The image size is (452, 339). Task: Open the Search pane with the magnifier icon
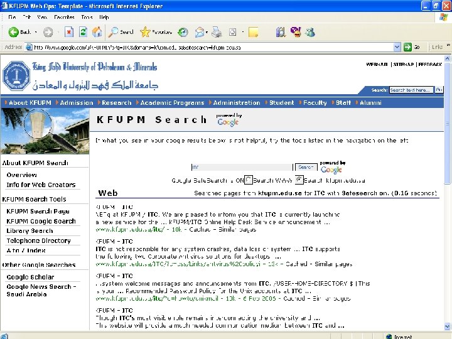(113, 32)
